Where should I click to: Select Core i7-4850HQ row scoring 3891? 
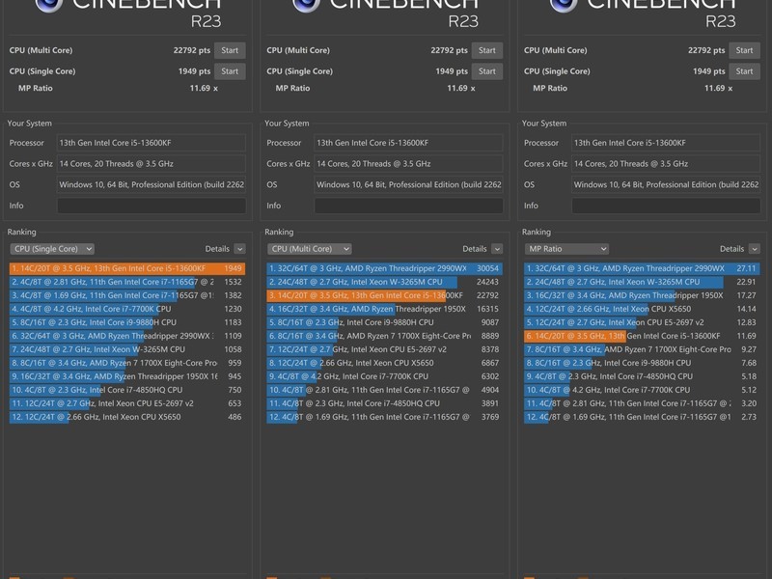(x=384, y=403)
